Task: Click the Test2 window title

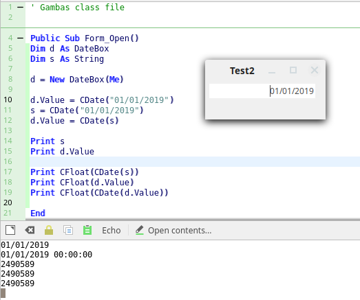Action: click(x=242, y=71)
